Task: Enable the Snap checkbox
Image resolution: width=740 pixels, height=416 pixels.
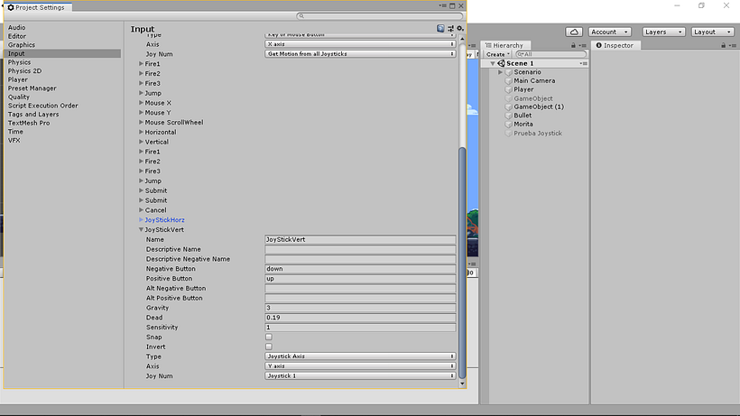Action: pos(269,337)
